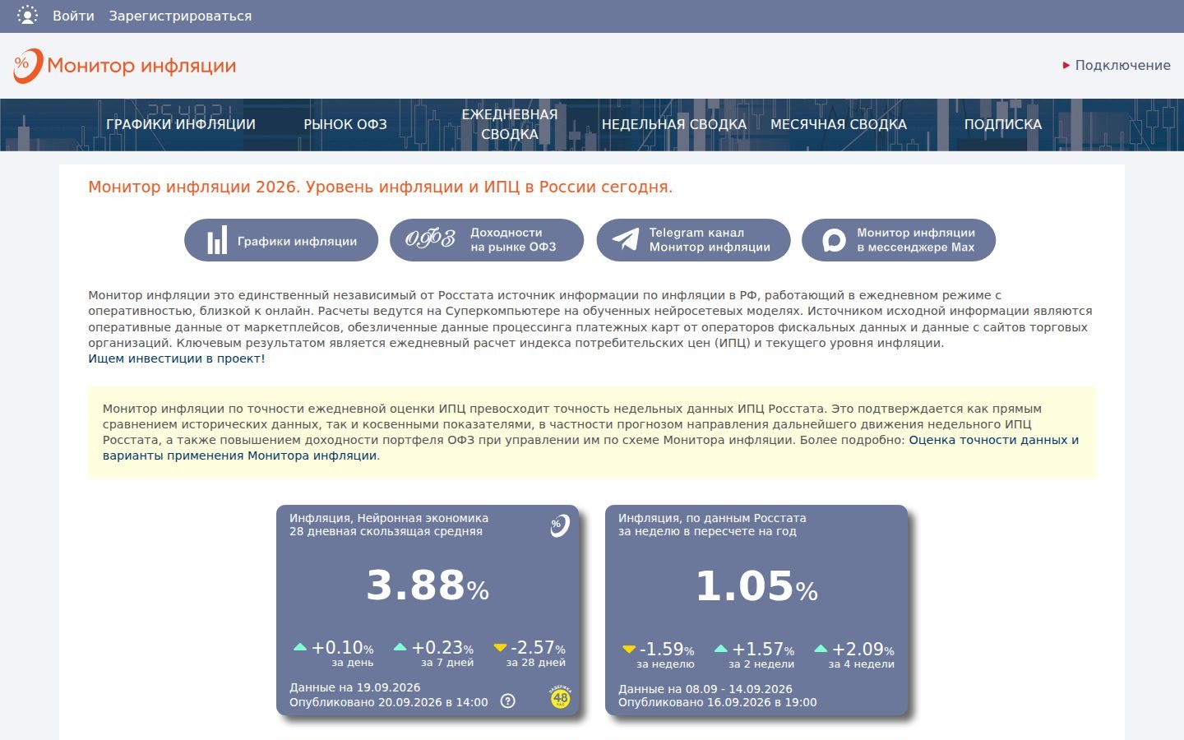This screenshot has height=740, width=1184.
Task: Click the question mark help icon in the 3.88% inflation card
Action: pyautogui.click(x=508, y=701)
